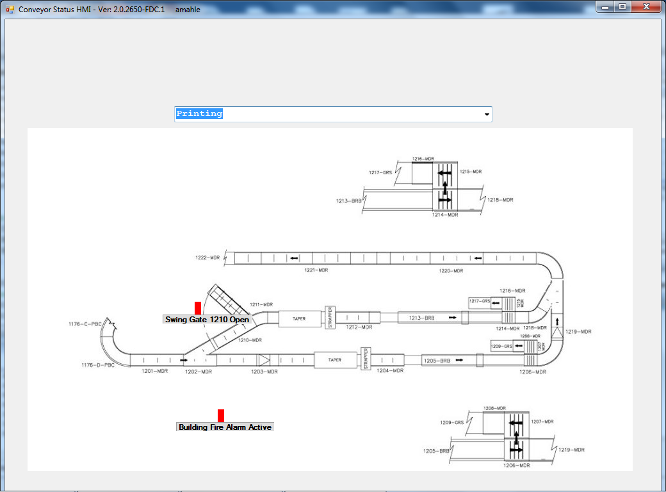The height and width of the screenshot is (492, 666).
Task: Select the 1212-MDR conveyor label
Action: (359, 327)
